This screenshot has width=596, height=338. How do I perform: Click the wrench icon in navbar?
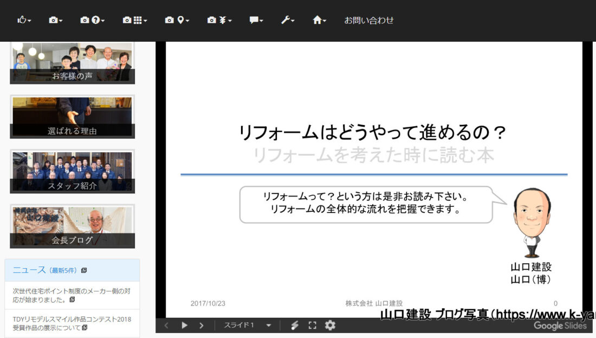click(288, 20)
